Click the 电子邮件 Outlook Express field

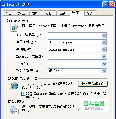coord(77,42)
